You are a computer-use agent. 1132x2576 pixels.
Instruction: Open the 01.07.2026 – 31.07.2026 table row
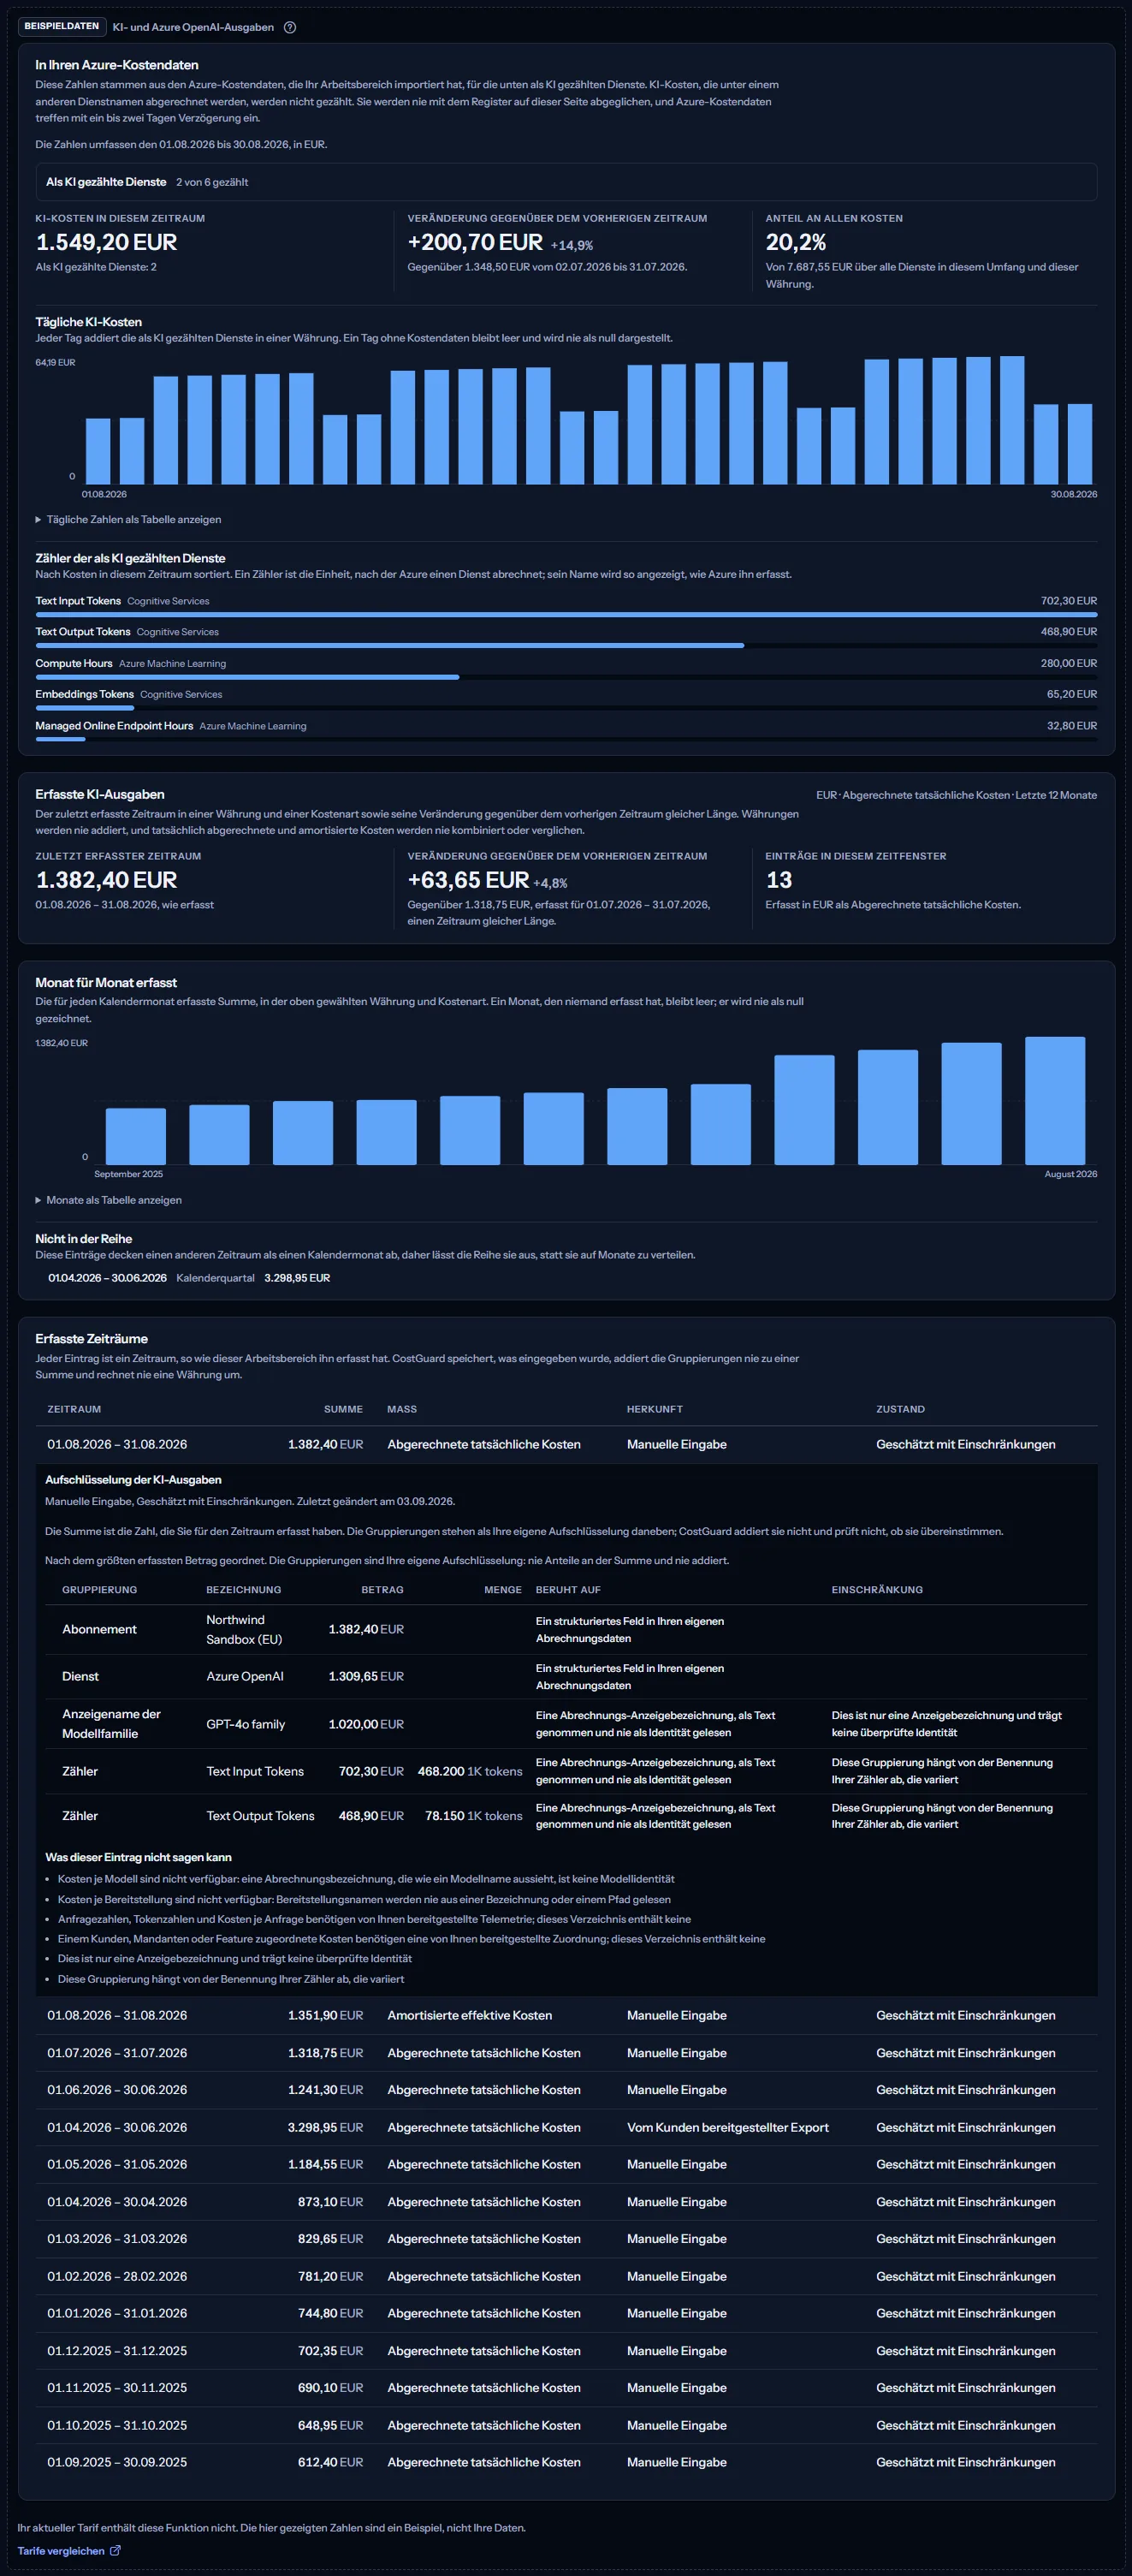(566, 2053)
